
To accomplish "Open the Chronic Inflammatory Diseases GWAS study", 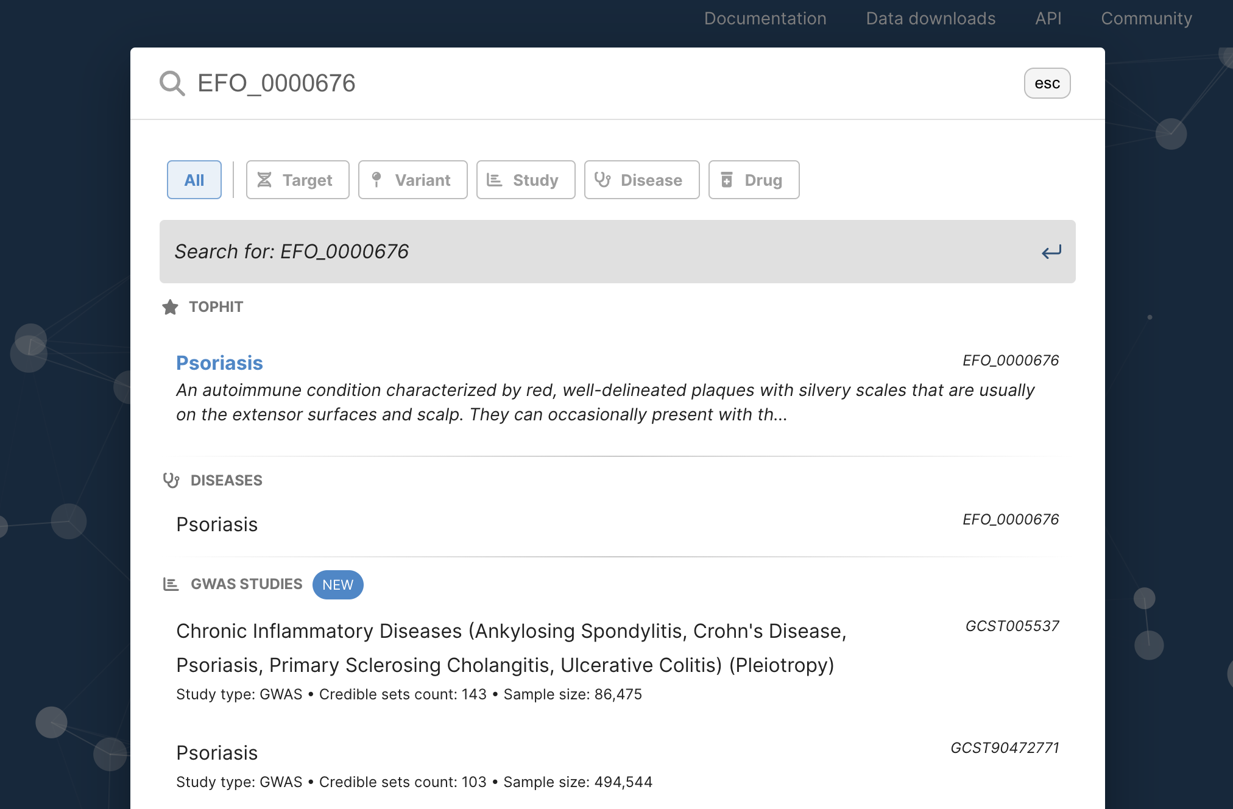I will (511, 648).
